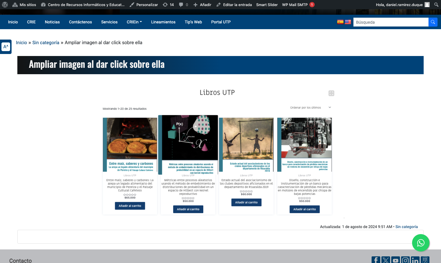The image size is (441, 263).
Task: Open the Servicios page
Action: pyautogui.click(x=109, y=22)
